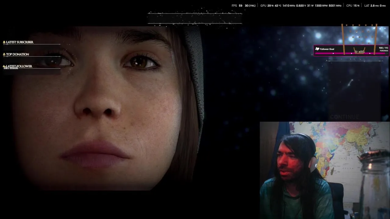This screenshot has height=219, width=390.
Task: Click the 105 / 110 followers count
Action: (383, 48)
